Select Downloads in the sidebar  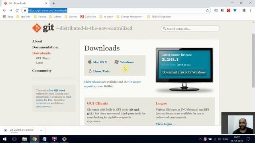pos(41,53)
